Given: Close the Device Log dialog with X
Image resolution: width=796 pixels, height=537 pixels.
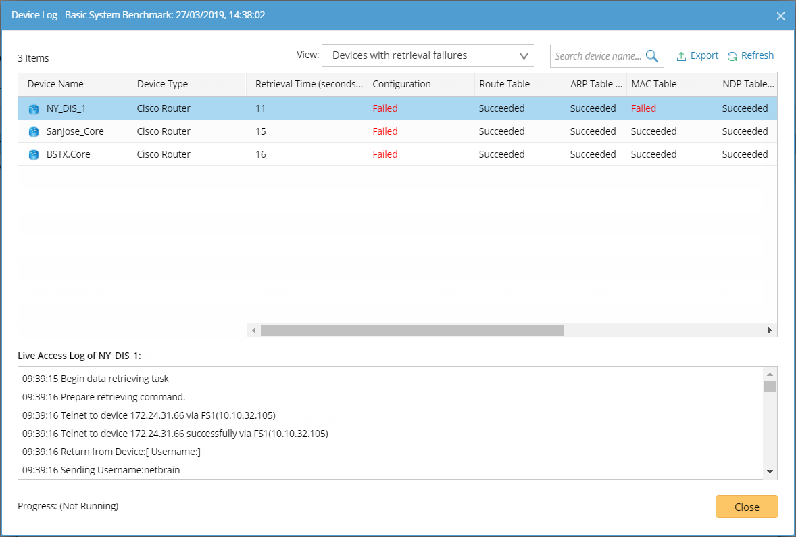Looking at the screenshot, I should pyautogui.click(x=780, y=16).
